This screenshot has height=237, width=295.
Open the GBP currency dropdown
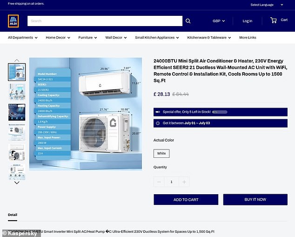coord(219,21)
